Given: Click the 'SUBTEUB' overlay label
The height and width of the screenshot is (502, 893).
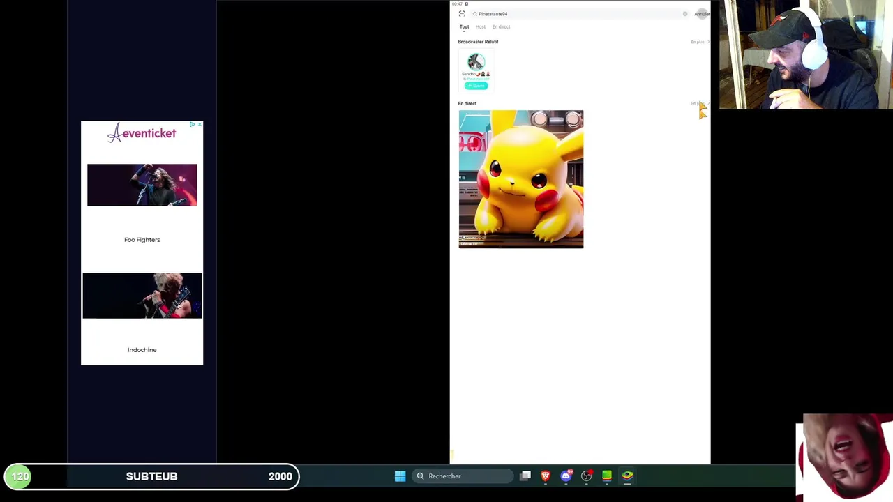Looking at the screenshot, I should pyautogui.click(x=151, y=476).
